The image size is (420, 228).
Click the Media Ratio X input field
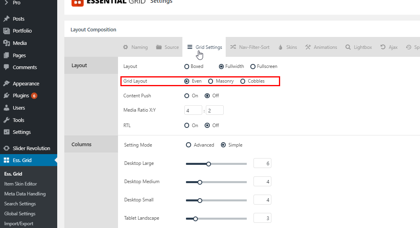point(193,110)
